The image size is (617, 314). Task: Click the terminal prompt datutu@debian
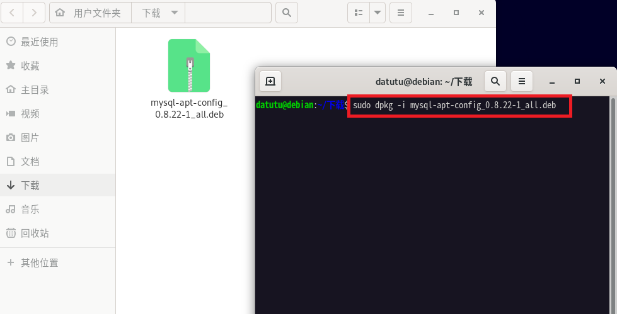284,105
